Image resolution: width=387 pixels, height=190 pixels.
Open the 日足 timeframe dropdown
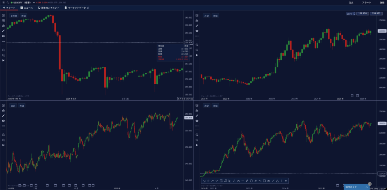point(13,106)
